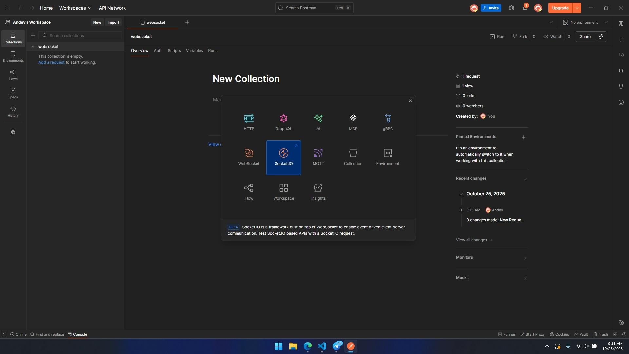Open the Variables tab
Viewport: 629px width, 354px height.
(x=194, y=51)
